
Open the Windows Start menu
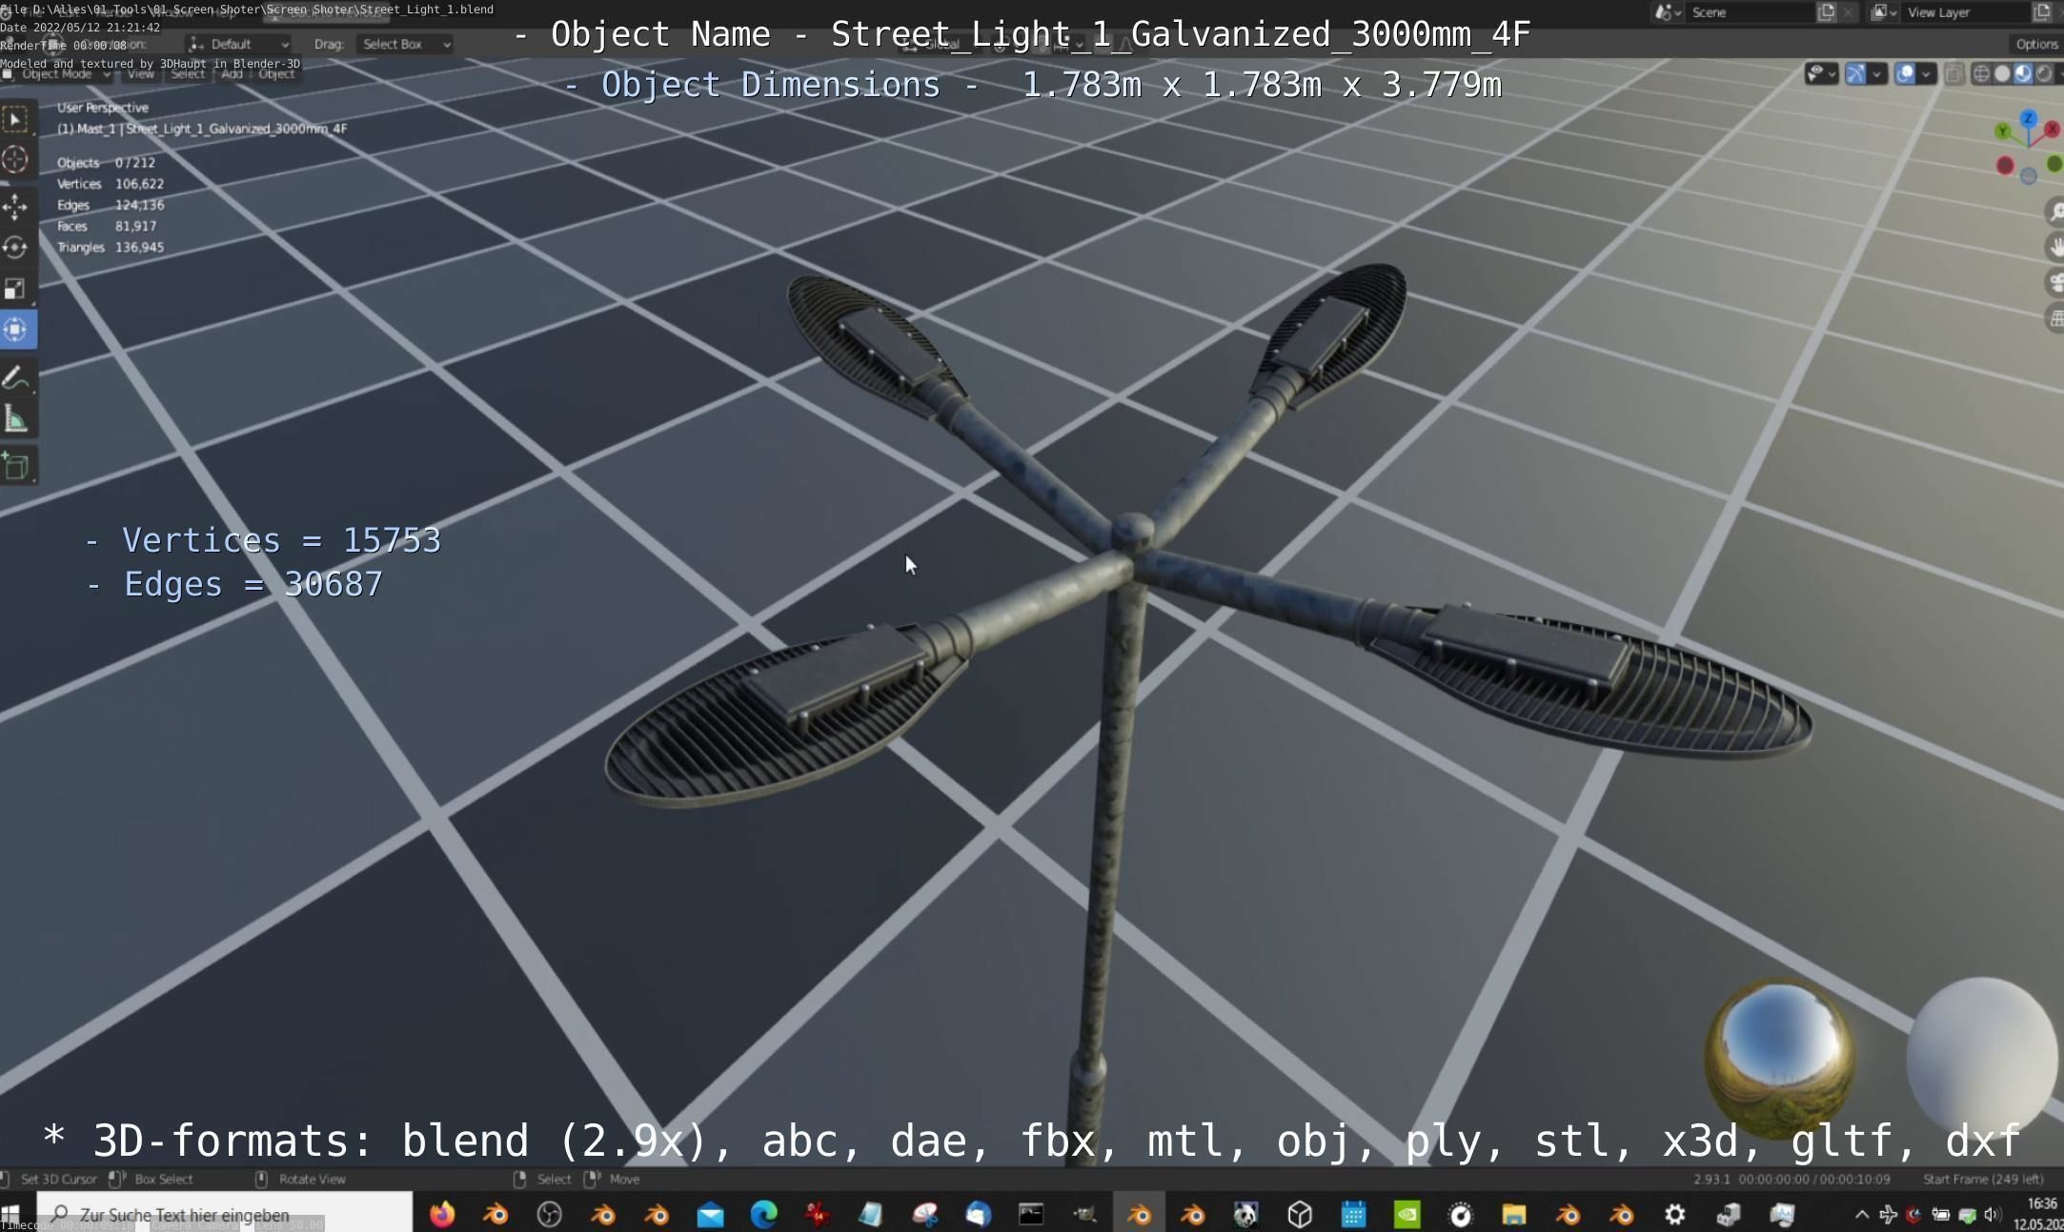(10, 1214)
